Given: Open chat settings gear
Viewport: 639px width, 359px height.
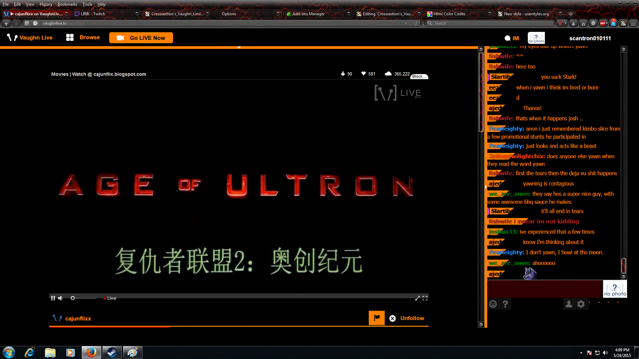Looking at the screenshot, I should [581, 304].
